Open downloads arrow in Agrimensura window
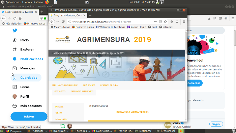236x133 pixels. [172, 22]
